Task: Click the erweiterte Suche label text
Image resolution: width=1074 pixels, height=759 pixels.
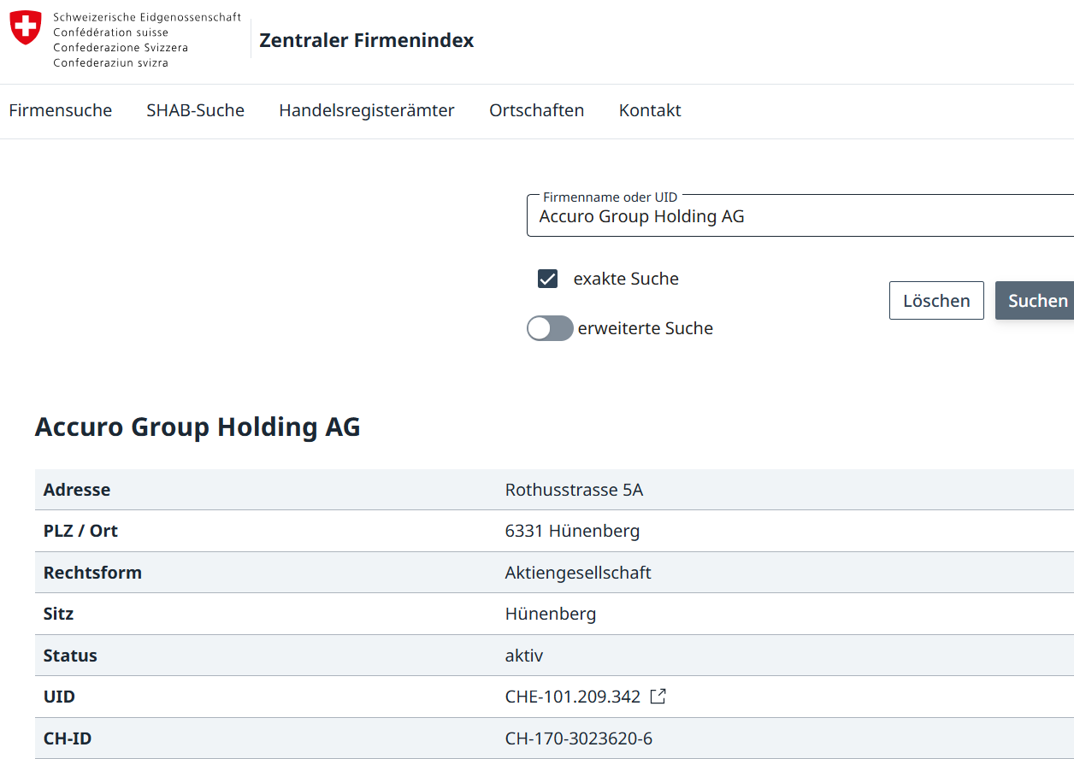Action: (x=645, y=328)
